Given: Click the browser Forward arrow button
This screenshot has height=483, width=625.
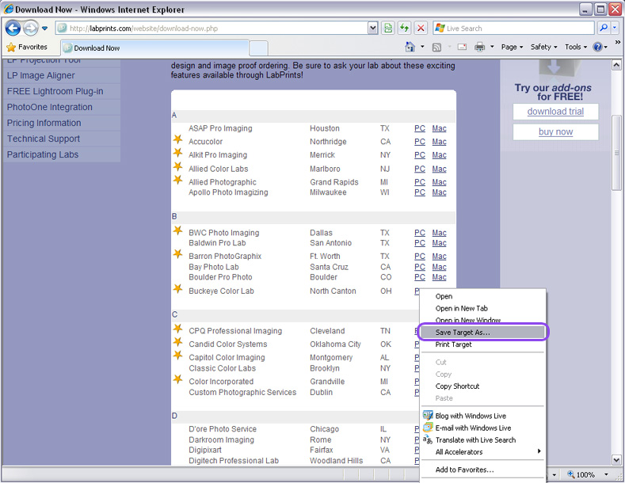Looking at the screenshot, I should (x=30, y=29).
